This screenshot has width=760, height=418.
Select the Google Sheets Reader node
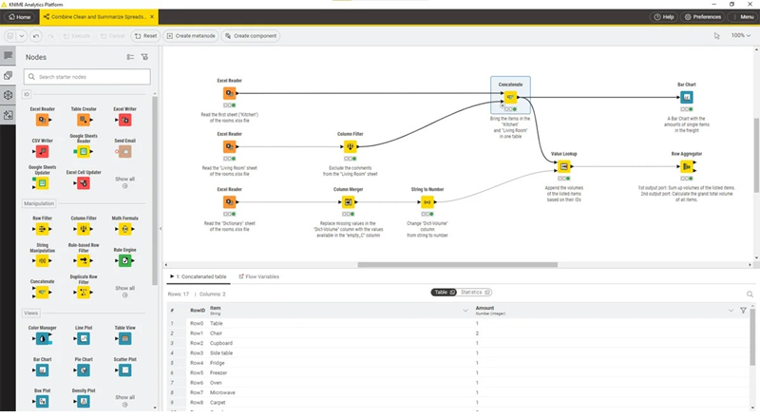[84, 152]
